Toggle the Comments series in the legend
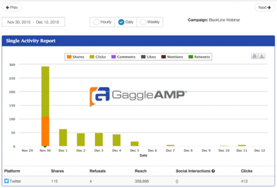This screenshot has width=277, height=188. (x=123, y=57)
